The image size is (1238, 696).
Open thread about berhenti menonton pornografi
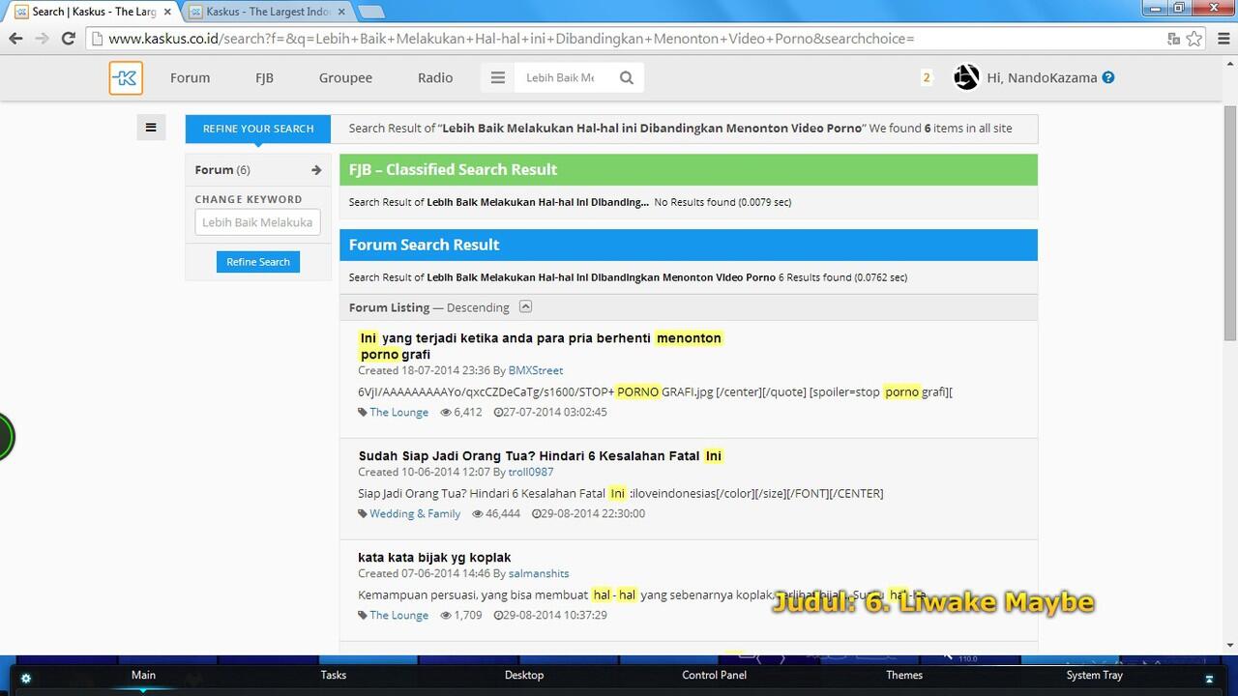[x=541, y=346]
